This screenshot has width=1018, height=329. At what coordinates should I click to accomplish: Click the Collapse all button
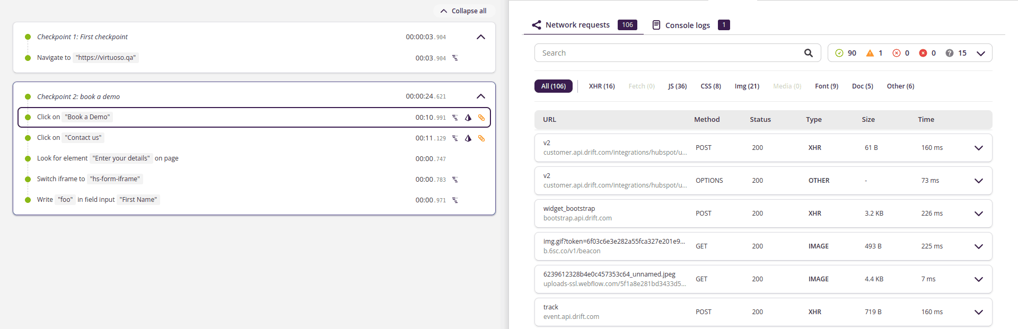464,11
